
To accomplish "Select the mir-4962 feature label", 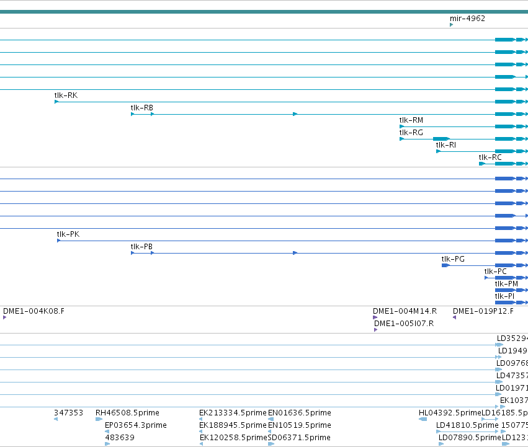I will (467, 19).
